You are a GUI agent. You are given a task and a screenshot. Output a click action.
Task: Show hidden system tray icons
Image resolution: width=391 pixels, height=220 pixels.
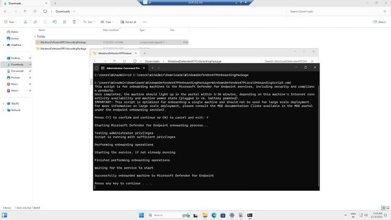345,215
